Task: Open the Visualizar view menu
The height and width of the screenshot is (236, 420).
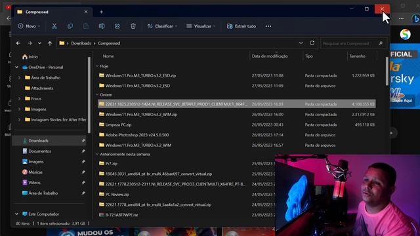Action: 201,26
